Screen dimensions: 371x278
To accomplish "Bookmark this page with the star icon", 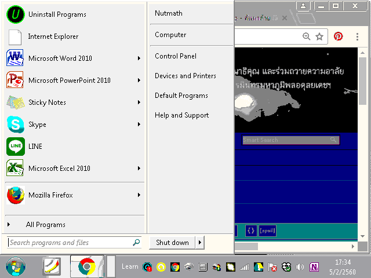I will click(x=319, y=36).
